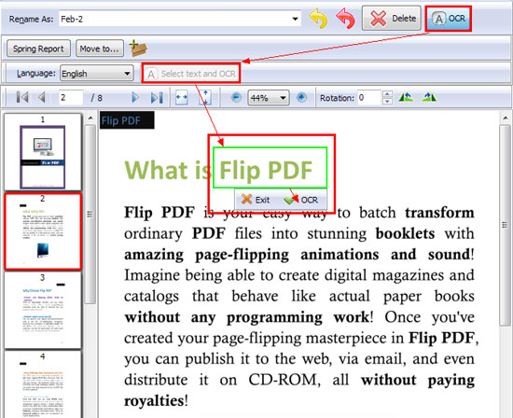The width and height of the screenshot is (513, 418).
Task: Rotate page counterclockwise icon
Action: click(406, 97)
